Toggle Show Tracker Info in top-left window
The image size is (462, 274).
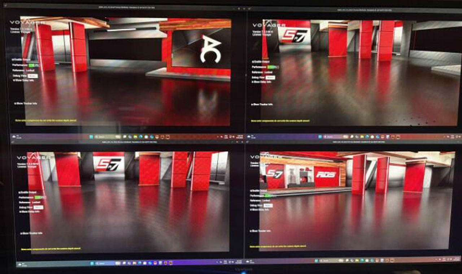point(26,104)
